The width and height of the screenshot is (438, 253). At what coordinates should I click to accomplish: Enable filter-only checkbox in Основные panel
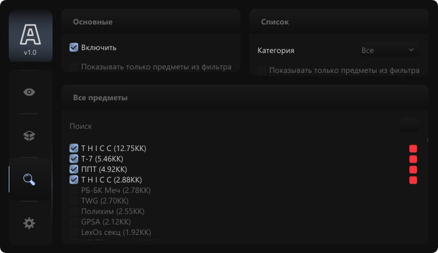point(74,66)
